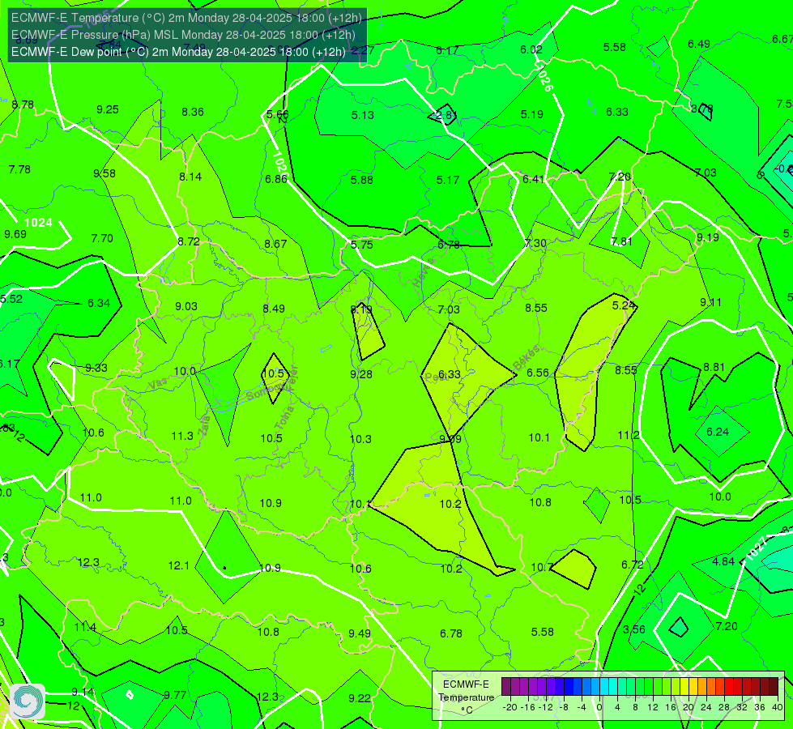The width and height of the screenshot is (793, 729).
Task: Click the dew point value 7.30
Action: pyautogui.click(x=535, y=243)
